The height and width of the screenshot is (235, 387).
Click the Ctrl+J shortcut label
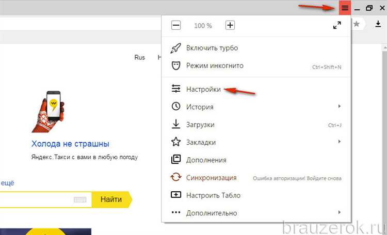[335, 125]
